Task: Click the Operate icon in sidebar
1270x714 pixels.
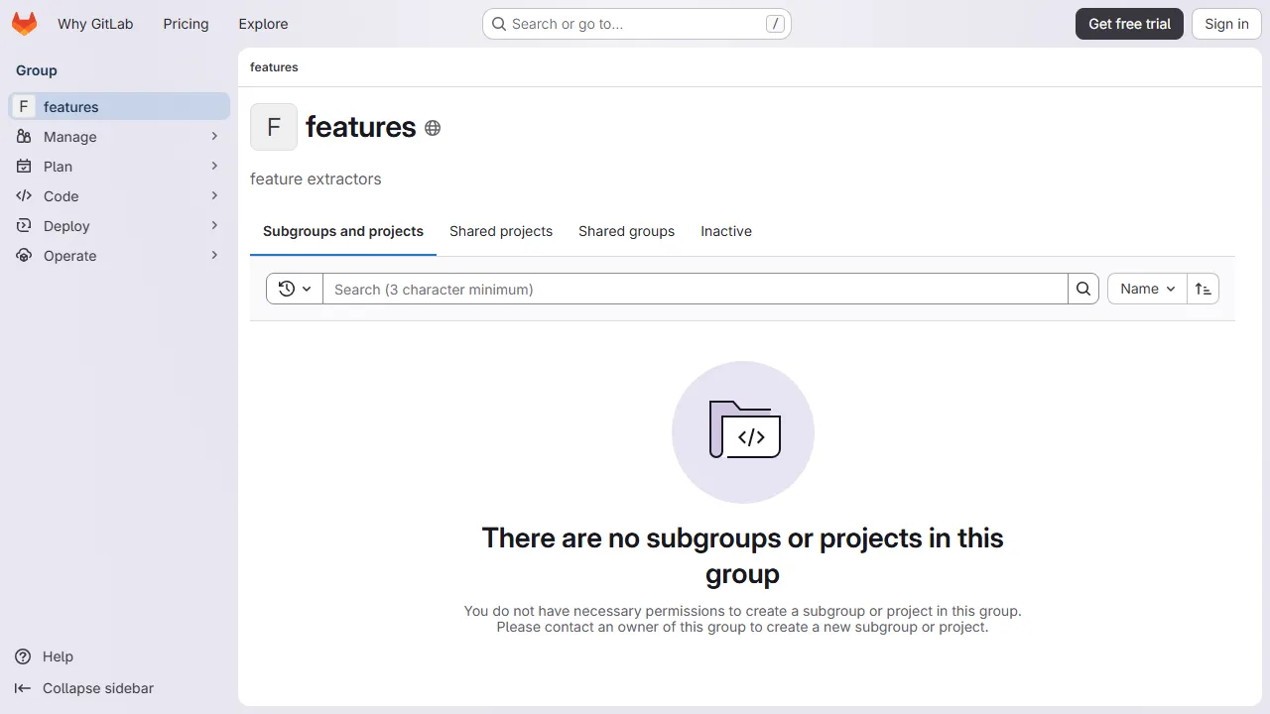Action: [x=24, y=256]
